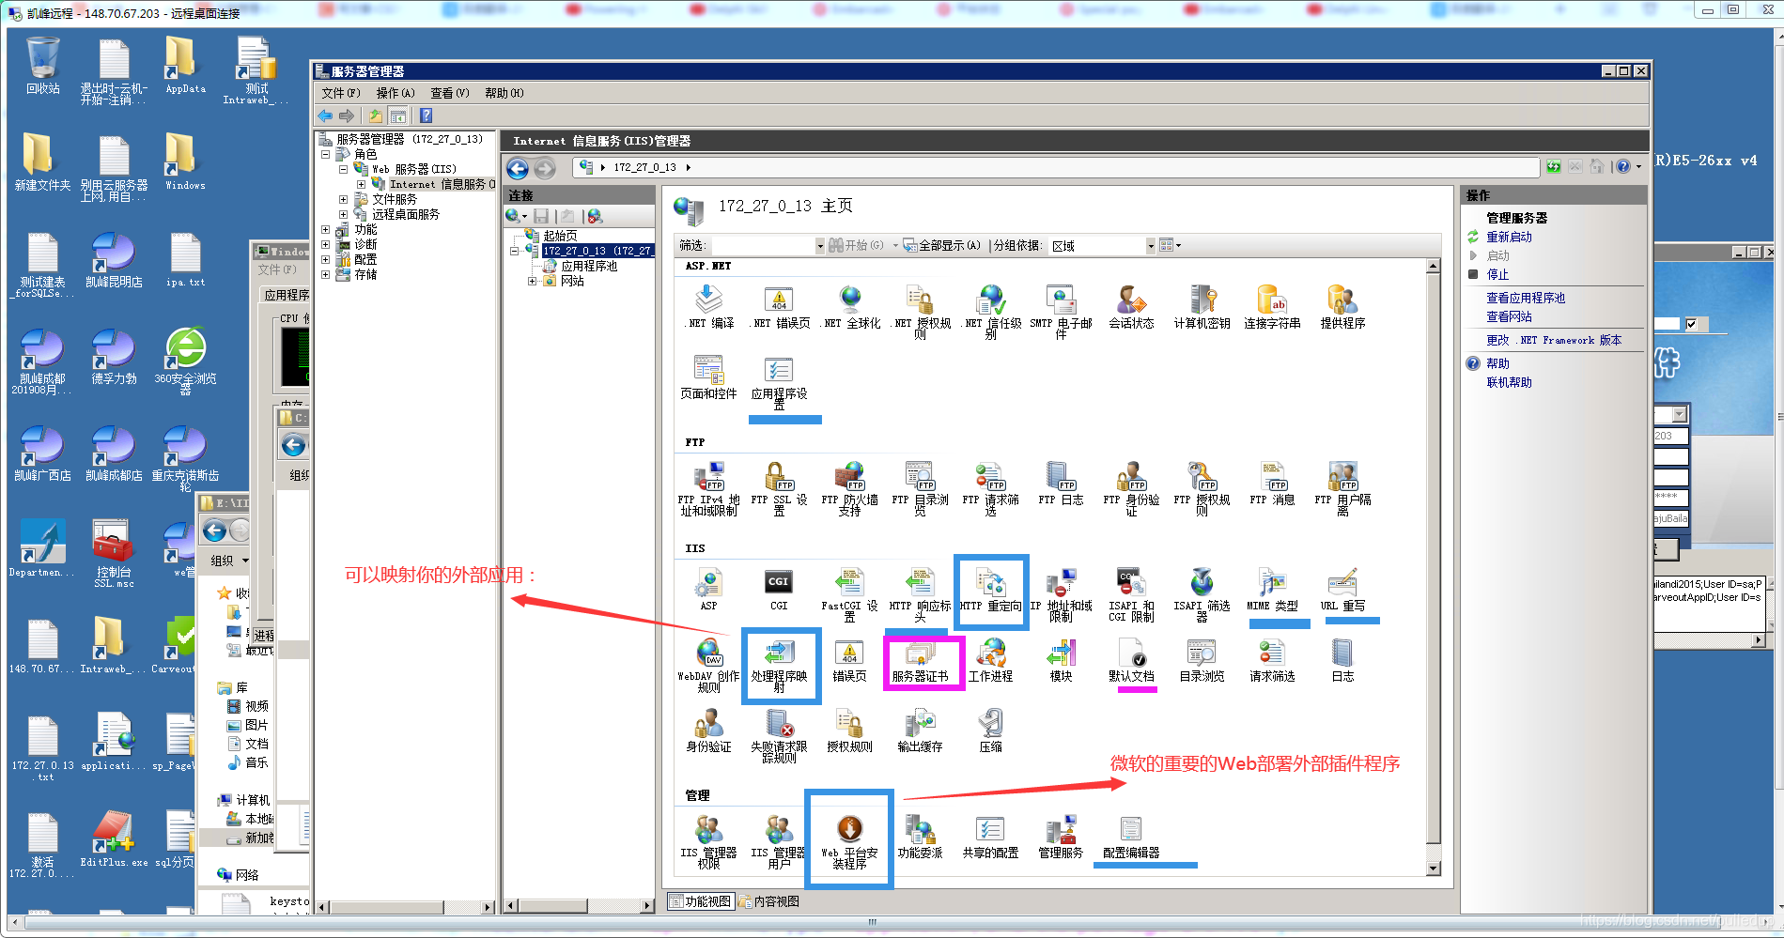
Task: Click the 查看应用程序池 link
Action: pos(1526,298)
